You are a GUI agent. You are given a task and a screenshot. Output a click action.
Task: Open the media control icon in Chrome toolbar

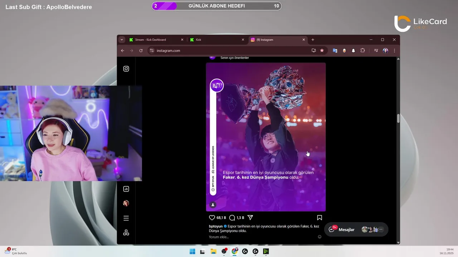[376, 51]
